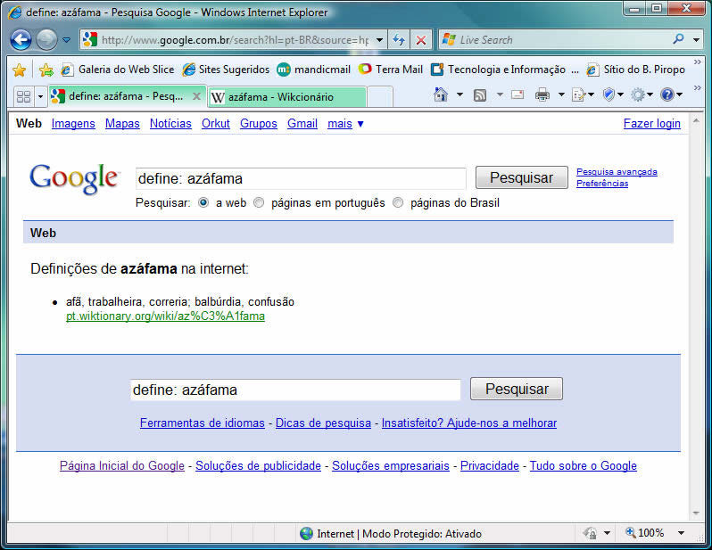Click the Favorites star icon
The image size is (712, 550).
pyautogui.click(x=19, y=70)
